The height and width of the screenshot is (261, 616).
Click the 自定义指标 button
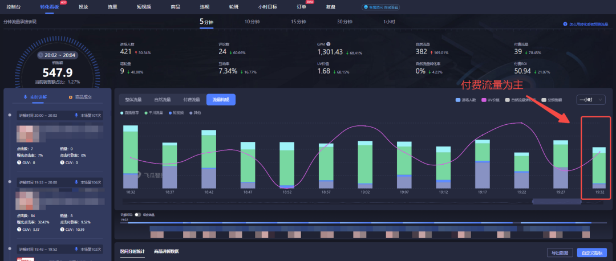tap(592, 252)
